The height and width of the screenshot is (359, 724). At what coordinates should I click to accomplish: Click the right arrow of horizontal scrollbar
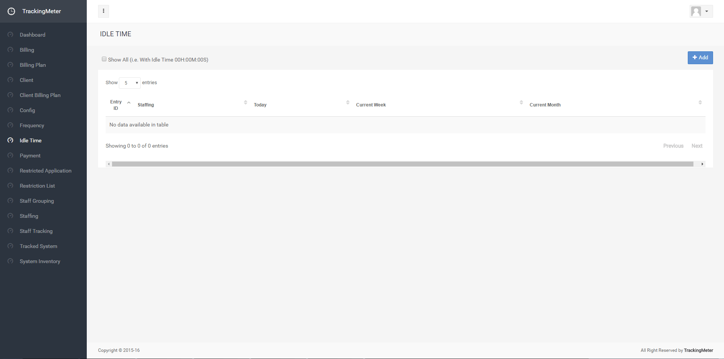[x=702, y=164]
